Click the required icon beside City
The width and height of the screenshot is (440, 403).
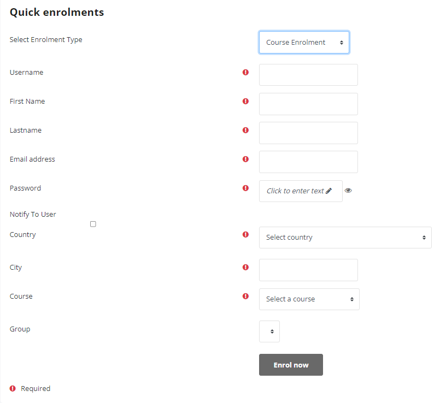pos(245,267)
